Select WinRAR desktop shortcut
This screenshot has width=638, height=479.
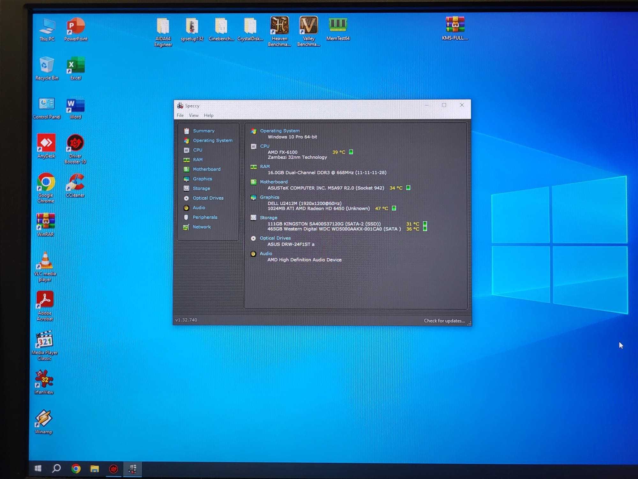(x=46, y=224)
